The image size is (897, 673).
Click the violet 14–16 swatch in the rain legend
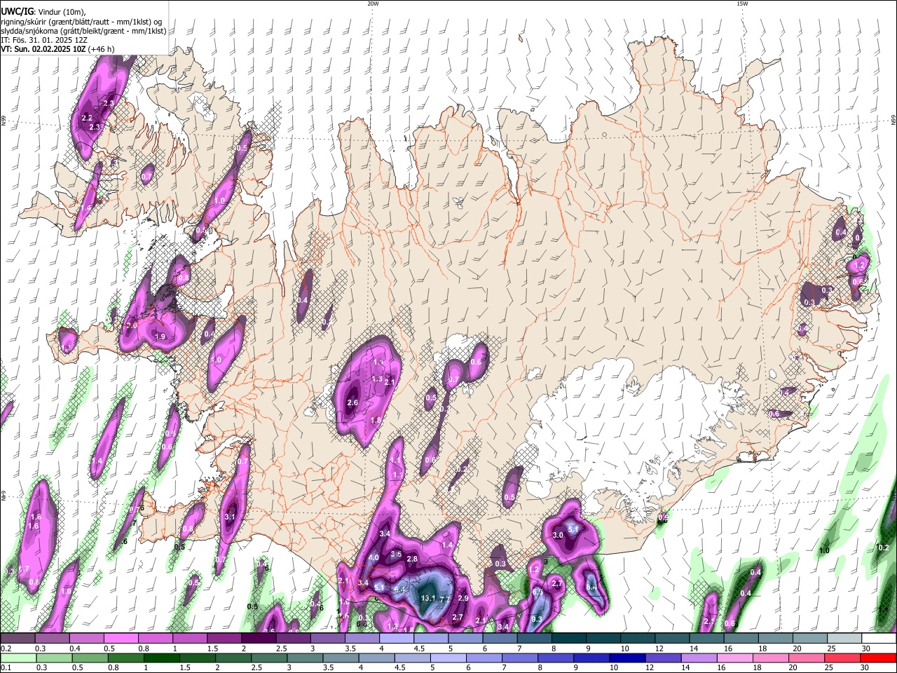pos(700,658)
